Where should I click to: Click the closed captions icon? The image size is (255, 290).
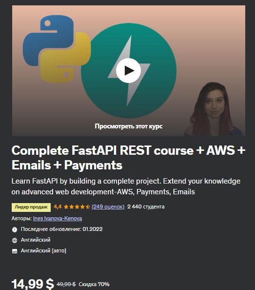pos(15,251)
